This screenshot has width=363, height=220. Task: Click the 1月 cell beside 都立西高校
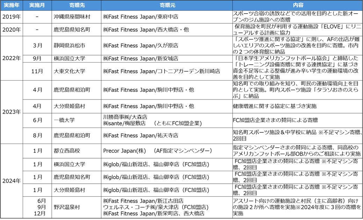(37, 151)
